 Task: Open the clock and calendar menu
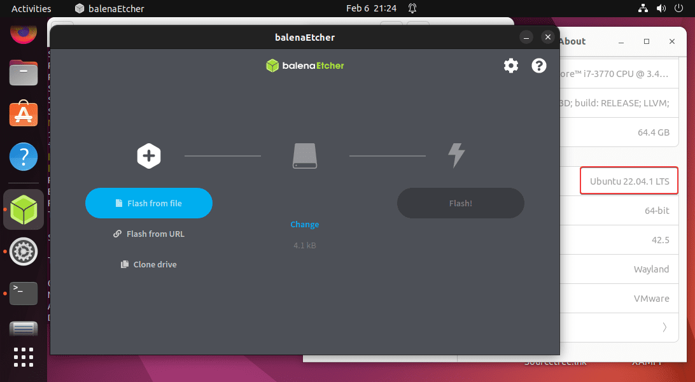click(x=371, y=8)
